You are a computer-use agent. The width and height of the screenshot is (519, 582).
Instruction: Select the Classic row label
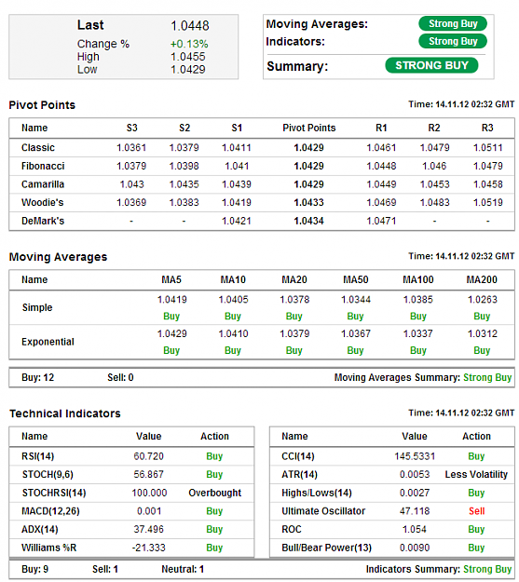tap(38, 148)
